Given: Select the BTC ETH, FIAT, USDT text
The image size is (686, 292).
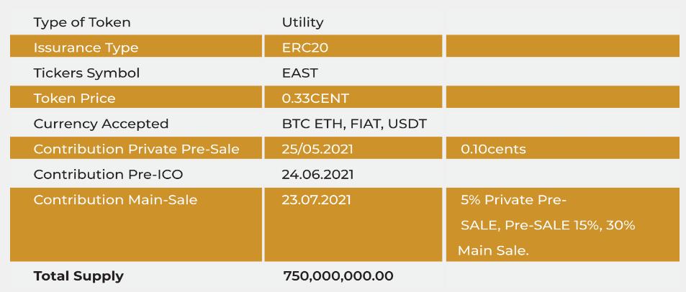Looking at the screenshot, I should [354, 124].
